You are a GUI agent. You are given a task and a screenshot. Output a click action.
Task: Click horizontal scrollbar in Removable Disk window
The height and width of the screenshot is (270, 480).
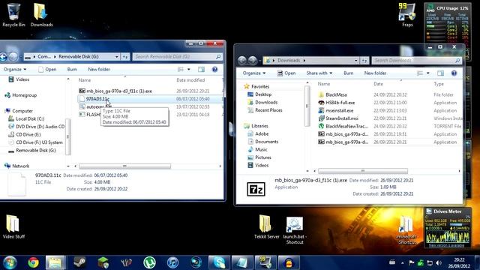[x=125, y=166]
